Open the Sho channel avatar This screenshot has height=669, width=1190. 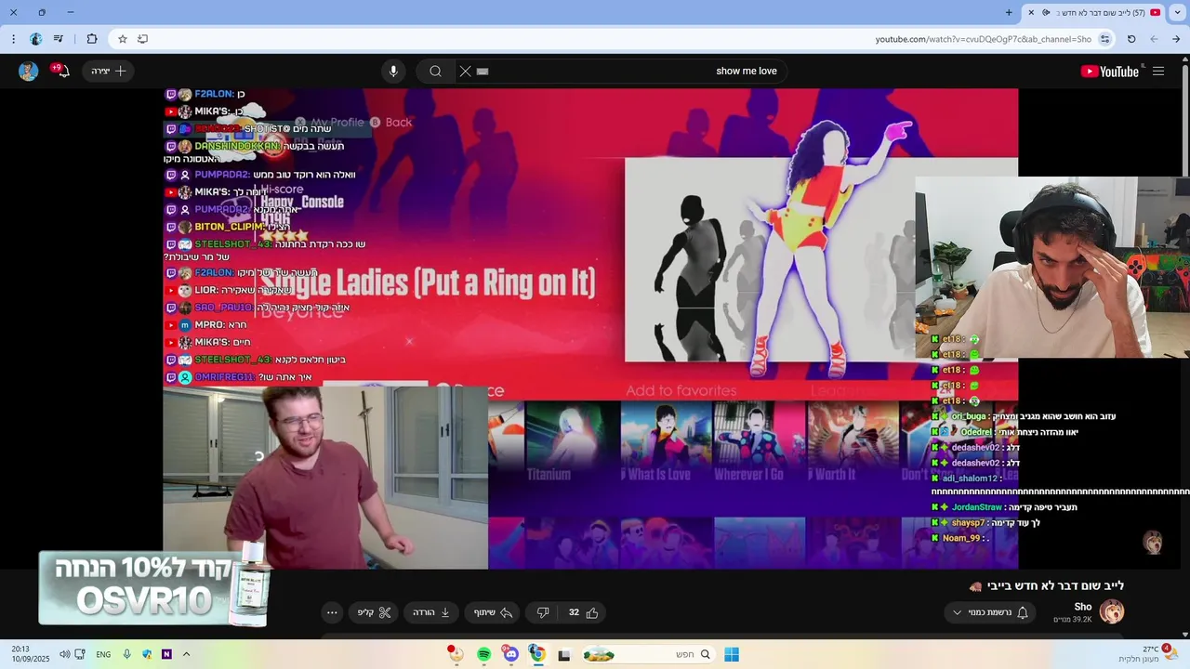[1112, 611]
